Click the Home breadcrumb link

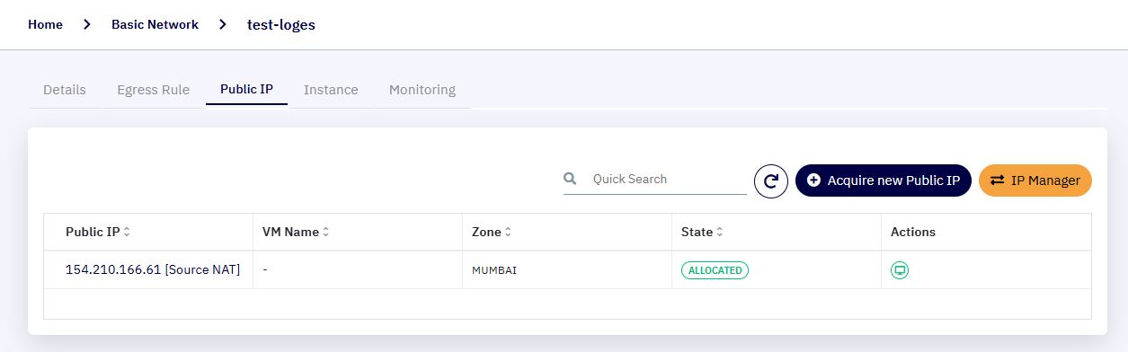(45, 24)
